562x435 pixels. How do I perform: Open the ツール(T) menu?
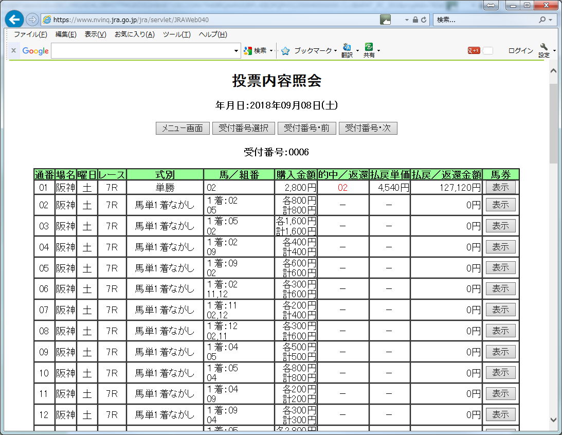pyautogui.click(x=177, y=34)
